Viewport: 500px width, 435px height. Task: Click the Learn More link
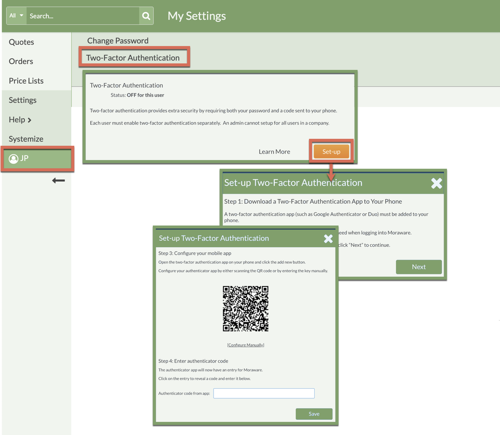(274, 152)
